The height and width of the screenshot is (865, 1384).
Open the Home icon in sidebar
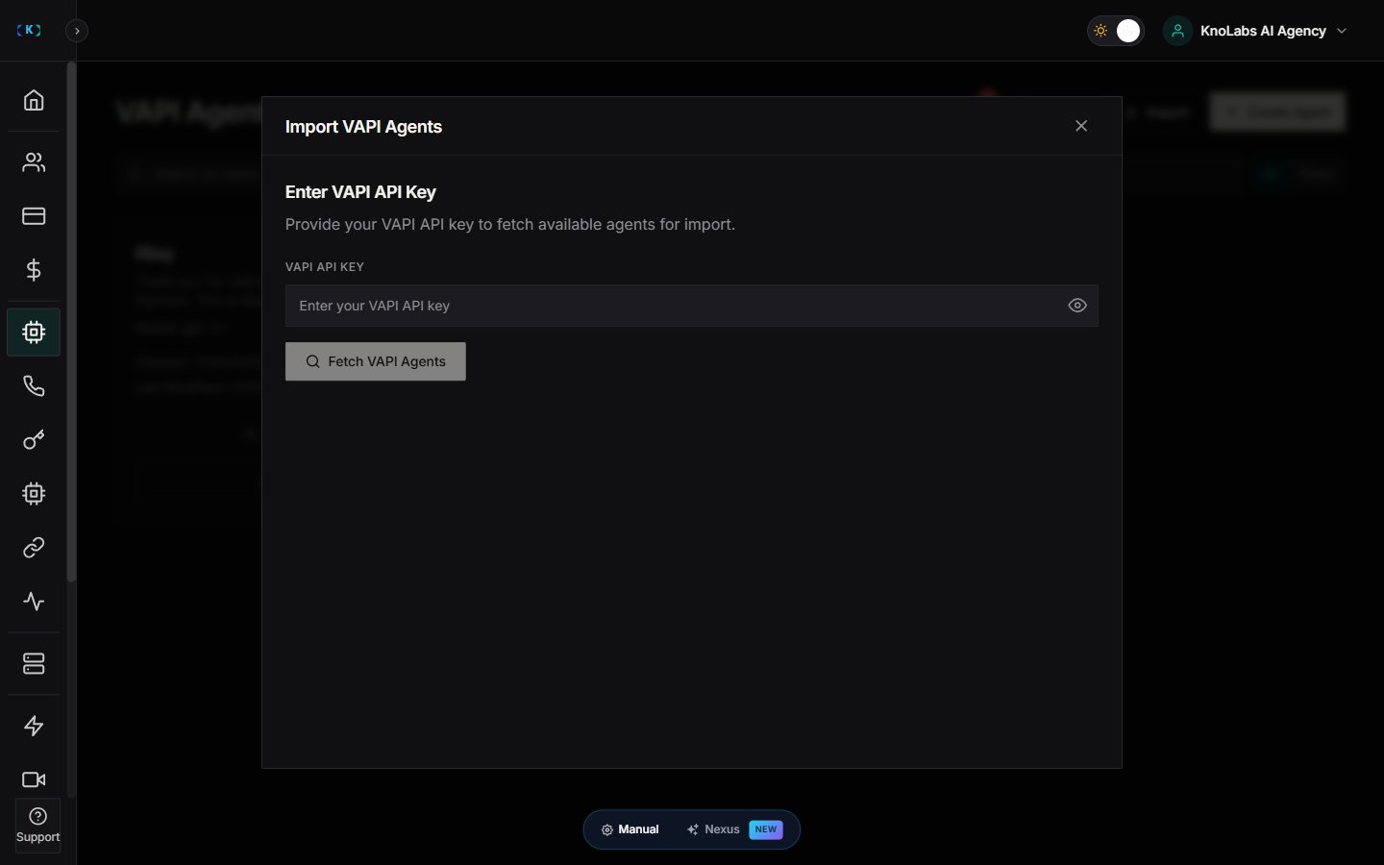(x=34, y=100)
